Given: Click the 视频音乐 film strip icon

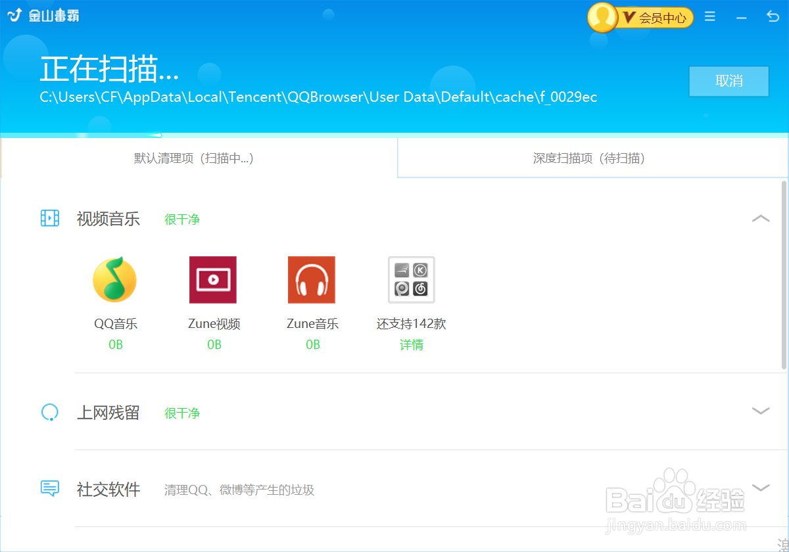Looking at the screenshot, I should pyautogui.click(x=50, y=219).
